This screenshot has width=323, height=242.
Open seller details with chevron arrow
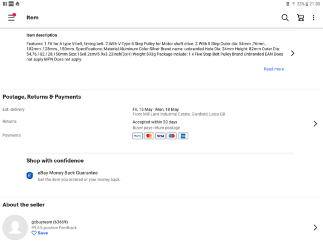coord(315,227)
